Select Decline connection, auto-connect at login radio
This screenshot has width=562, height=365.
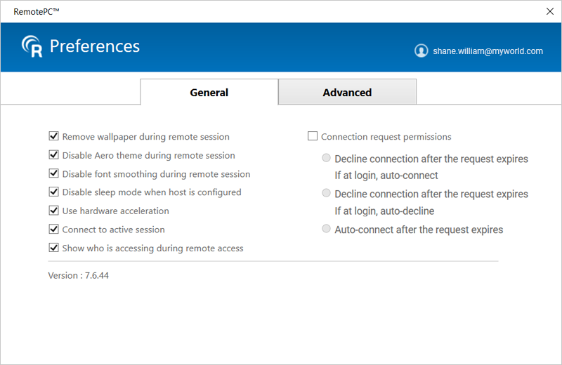(x=326, y=159)
